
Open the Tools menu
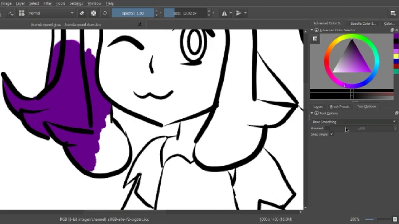[x=60, y=3]
